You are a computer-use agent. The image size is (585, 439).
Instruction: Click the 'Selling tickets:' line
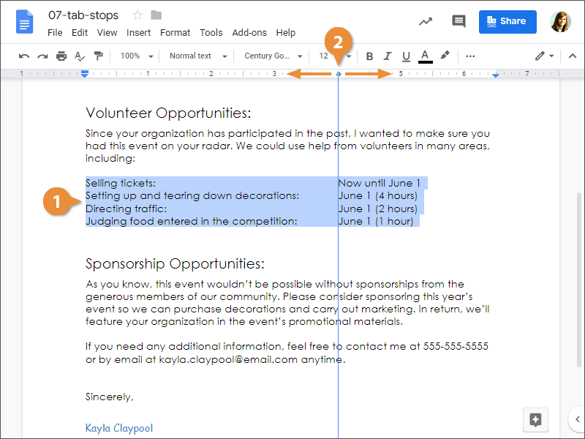121,184
